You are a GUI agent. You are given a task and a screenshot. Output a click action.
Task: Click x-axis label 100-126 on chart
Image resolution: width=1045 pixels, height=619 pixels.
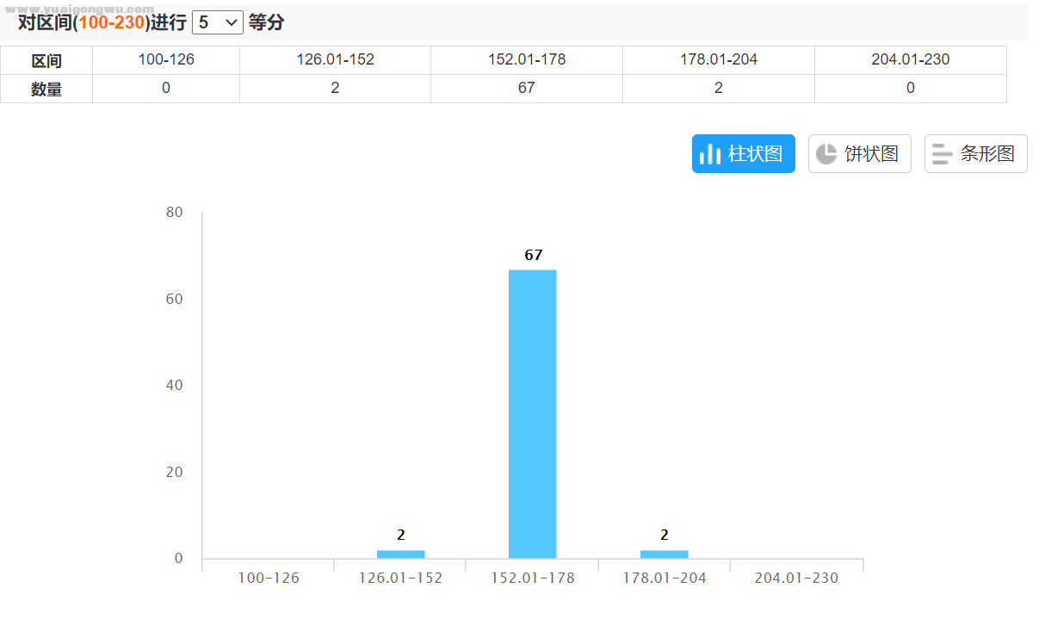pos(269,578)
